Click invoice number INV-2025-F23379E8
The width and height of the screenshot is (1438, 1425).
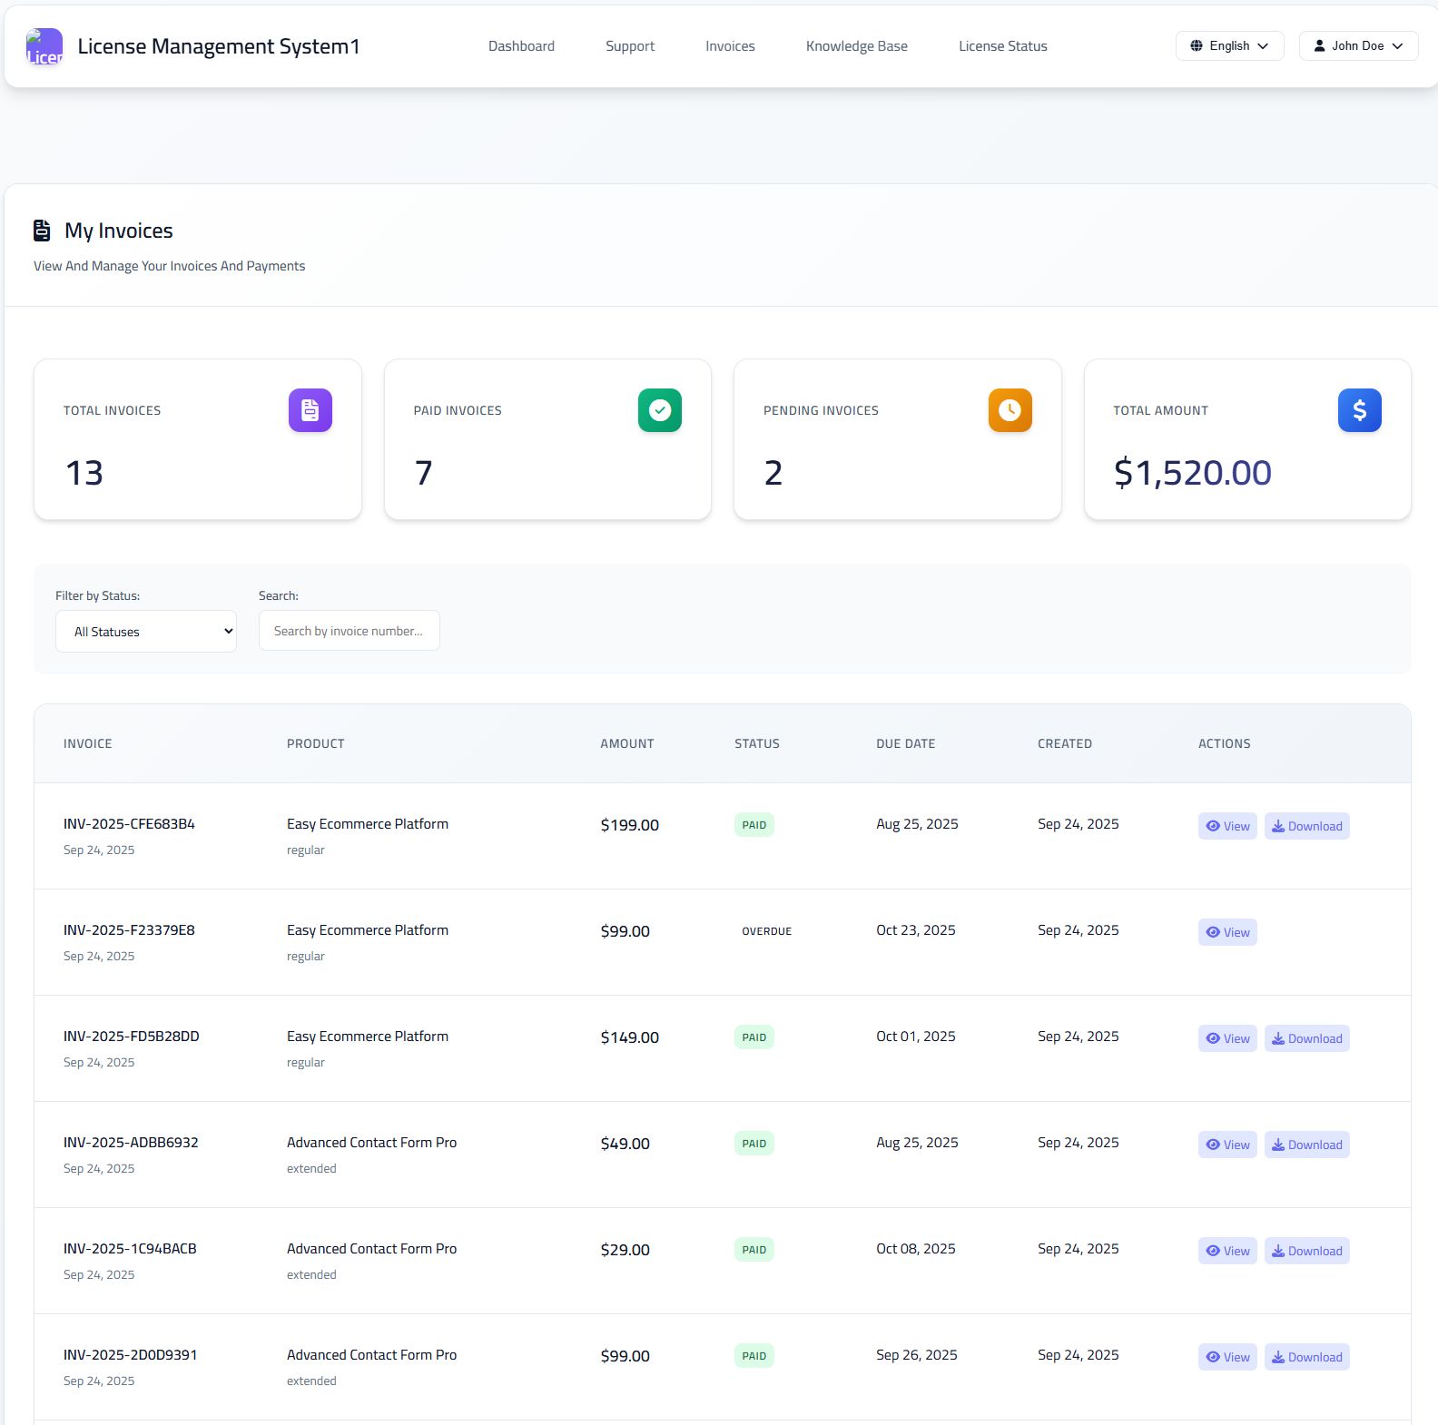(129, 930)
